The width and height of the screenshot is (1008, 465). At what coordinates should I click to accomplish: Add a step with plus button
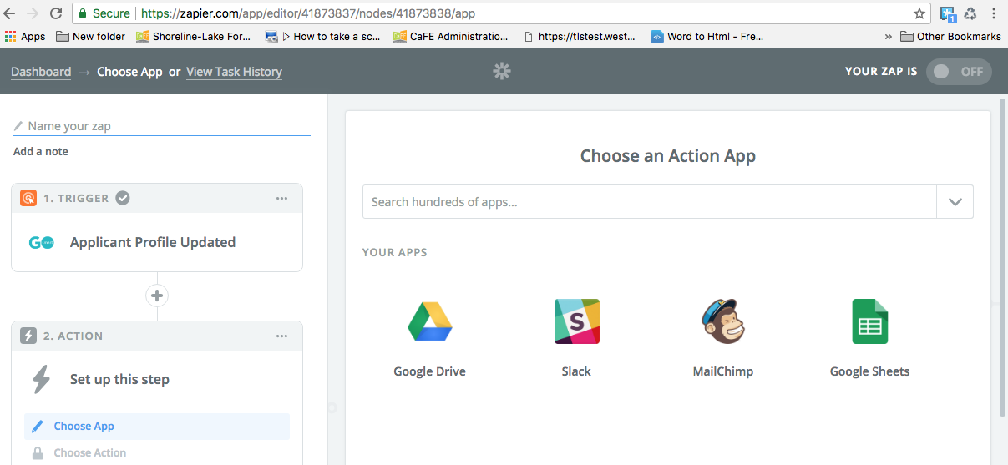[157, 296]
